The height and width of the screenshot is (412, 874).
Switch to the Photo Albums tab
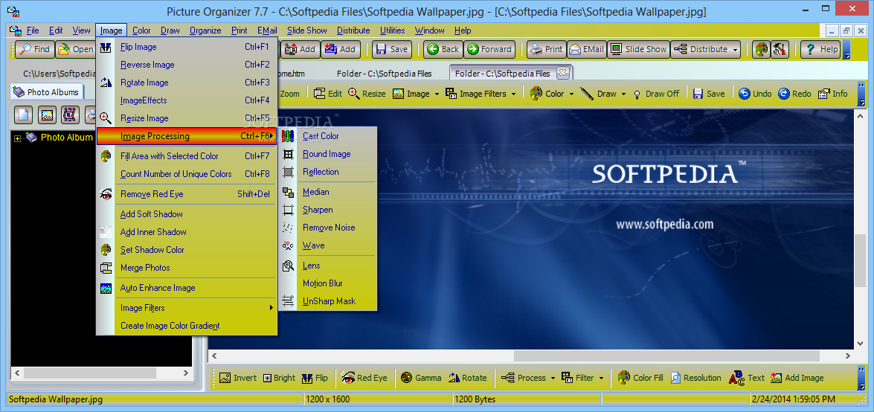[x=45, y=92]
